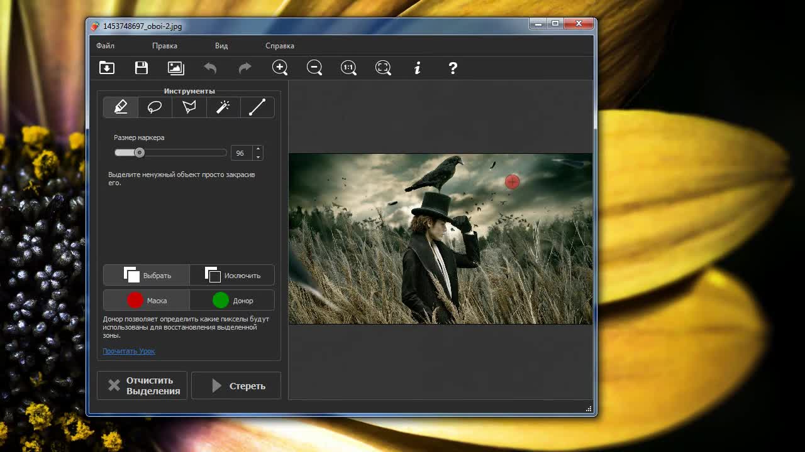805x452 pixels.
Task: Click the window resize grip corner
Action: tap(589, 409)
